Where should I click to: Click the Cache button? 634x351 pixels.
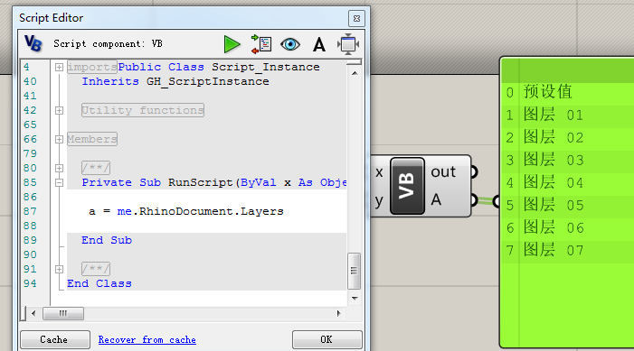(x=55, y=339)
